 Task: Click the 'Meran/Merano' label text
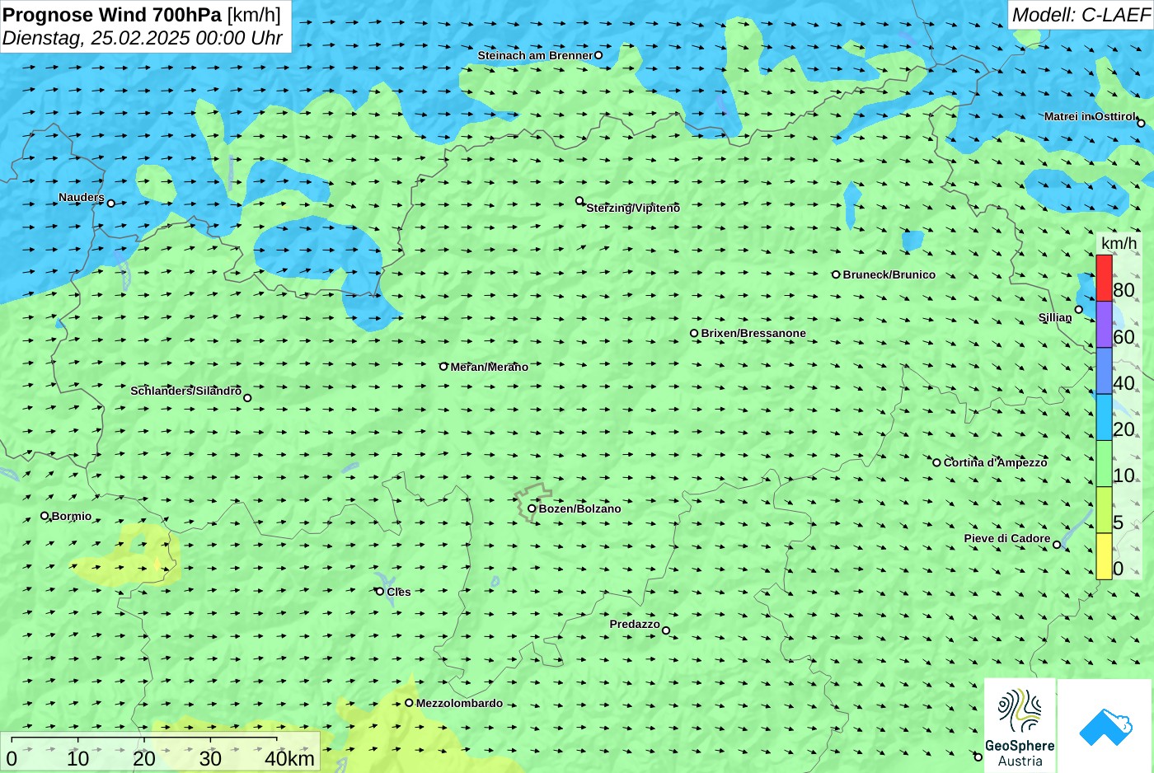coord(490,367)
